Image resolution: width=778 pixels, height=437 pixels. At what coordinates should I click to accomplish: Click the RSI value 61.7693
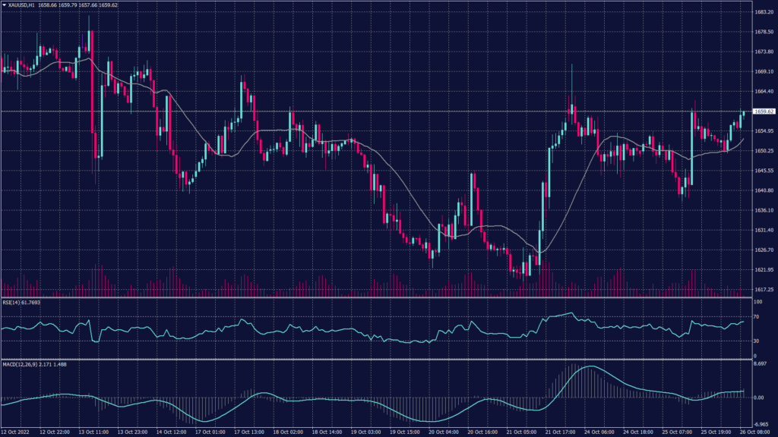pyautogui.click(x=31, y=303)
